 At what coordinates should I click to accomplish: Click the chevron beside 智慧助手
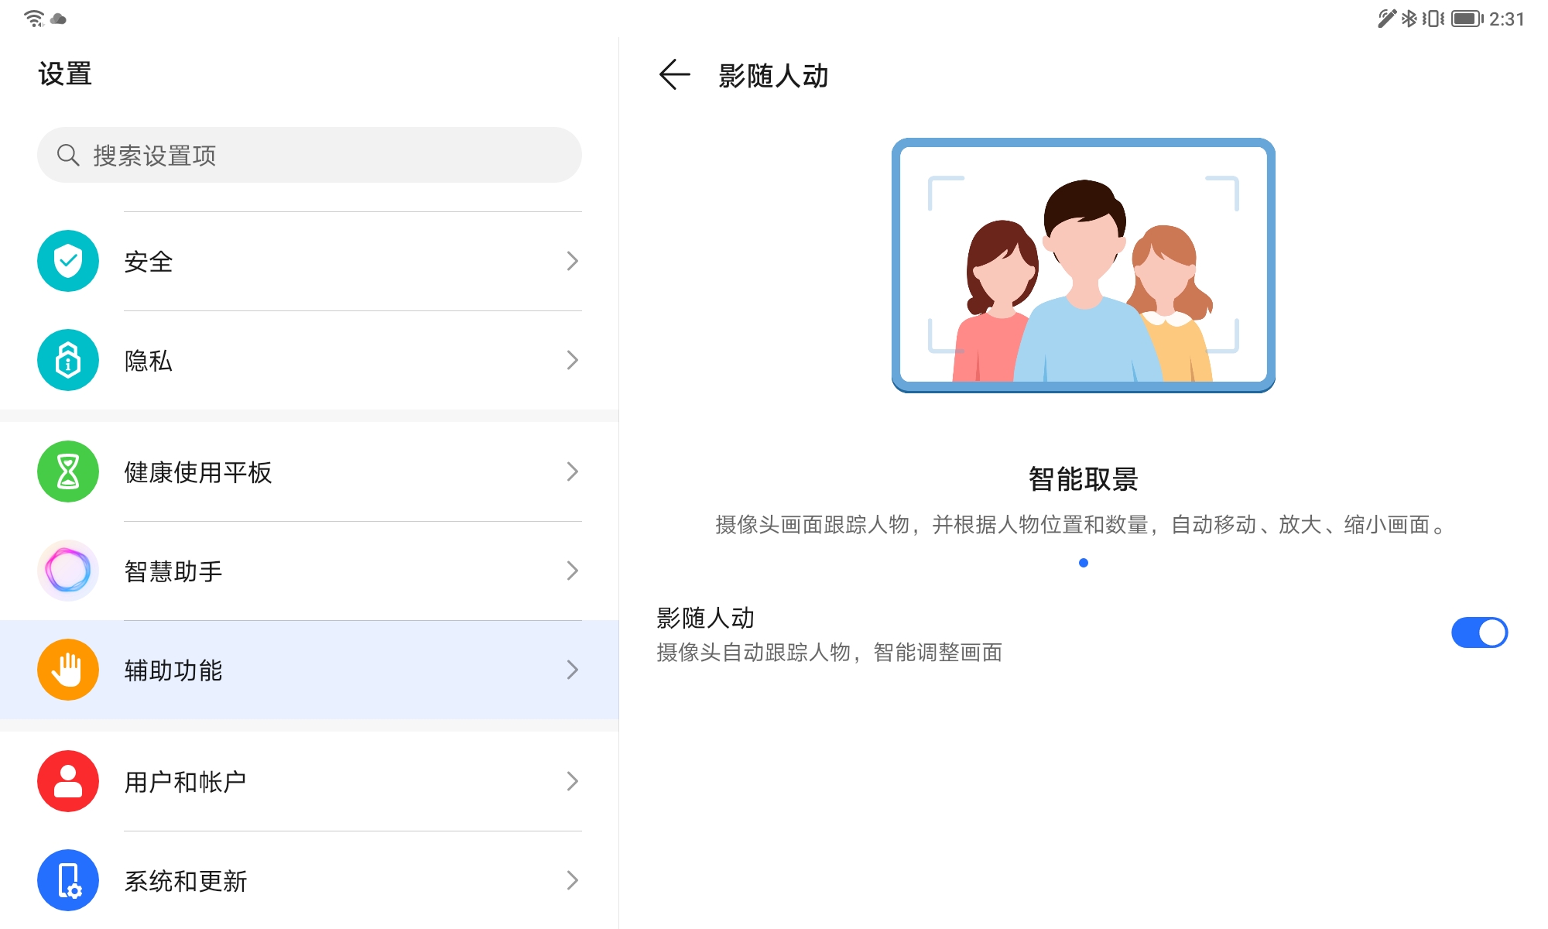[x=572, y=571]
